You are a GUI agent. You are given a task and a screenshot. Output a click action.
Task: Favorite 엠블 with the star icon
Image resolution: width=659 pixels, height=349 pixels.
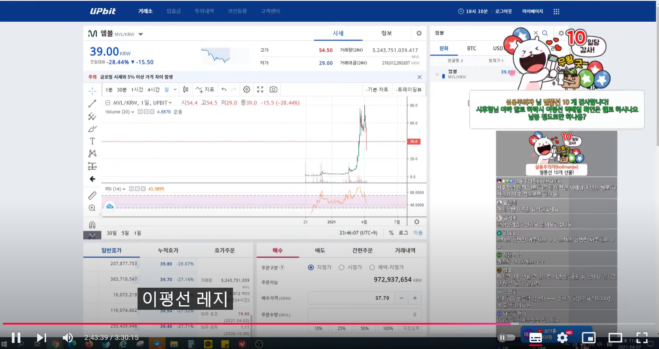coord(437,74)
